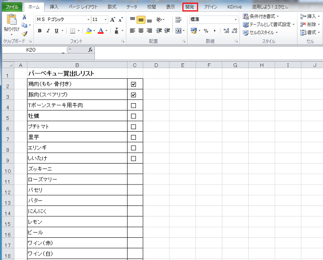Uncheck the 鶏肉(もも・骨付き) checkbox
The height and width of the screenshot is (260, 323).
point(133,84)
